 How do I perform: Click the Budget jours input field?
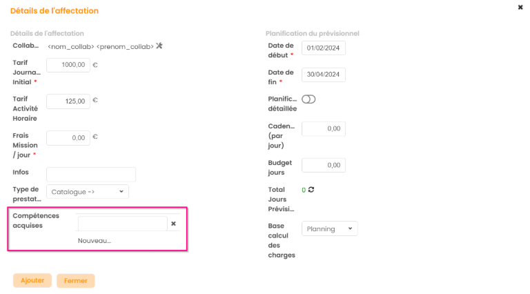[x=324, y=165]
